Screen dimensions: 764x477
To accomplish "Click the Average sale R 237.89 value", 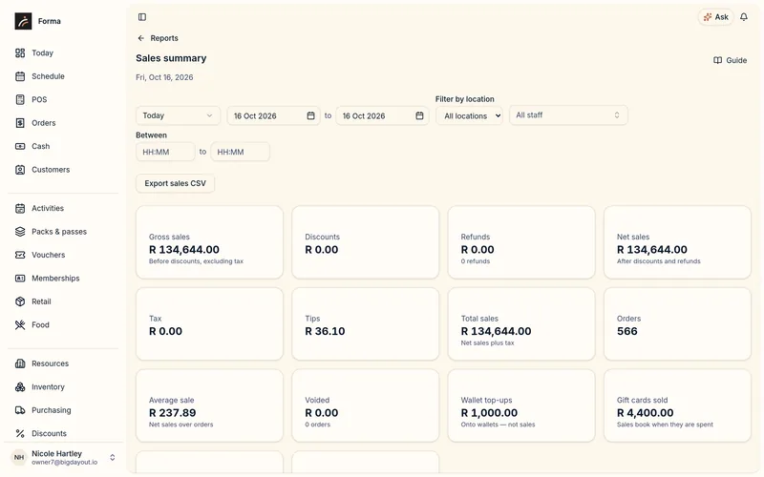I will [x=173, y=413].
